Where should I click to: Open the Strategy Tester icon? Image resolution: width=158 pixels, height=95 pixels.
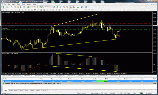[x=24, y=7]
